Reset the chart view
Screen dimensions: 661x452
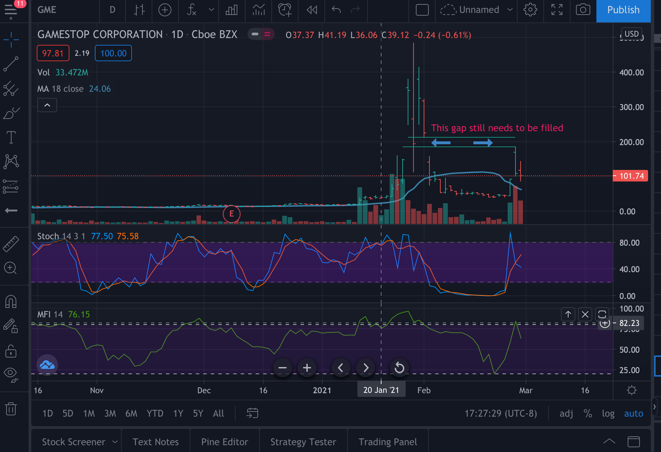click(399, 368)
